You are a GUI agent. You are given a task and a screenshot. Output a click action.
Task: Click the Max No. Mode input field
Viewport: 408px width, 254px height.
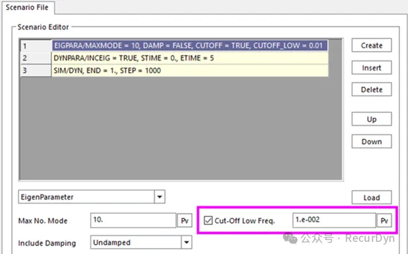coord(134,220)
